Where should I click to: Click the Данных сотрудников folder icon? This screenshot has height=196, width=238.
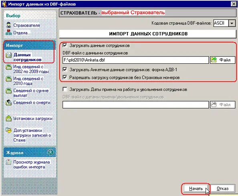[9, 55]
